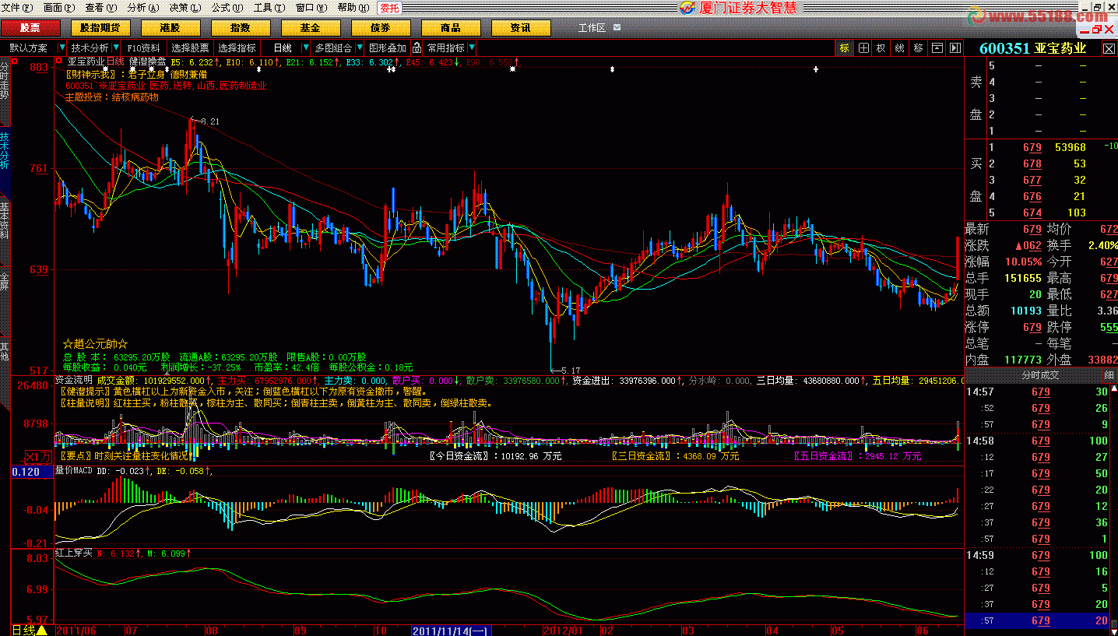This screenshot has height=636, width=1118.
Task: Click the crosshair grid icon in the chart toolbar
Action: tap(863, 48)
